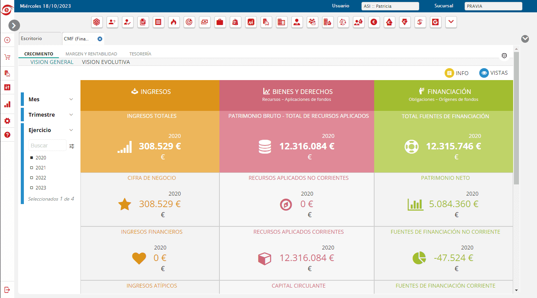Viewport: 537px width, 298px height.
Task: Click the single businessman toolbar icon
Action: [x=297, y=22]
